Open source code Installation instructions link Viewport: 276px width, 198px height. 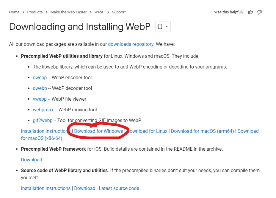coord(46,188)
